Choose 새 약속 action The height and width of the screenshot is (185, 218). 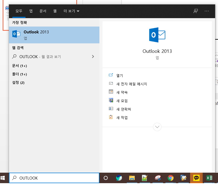click(122, 92)
